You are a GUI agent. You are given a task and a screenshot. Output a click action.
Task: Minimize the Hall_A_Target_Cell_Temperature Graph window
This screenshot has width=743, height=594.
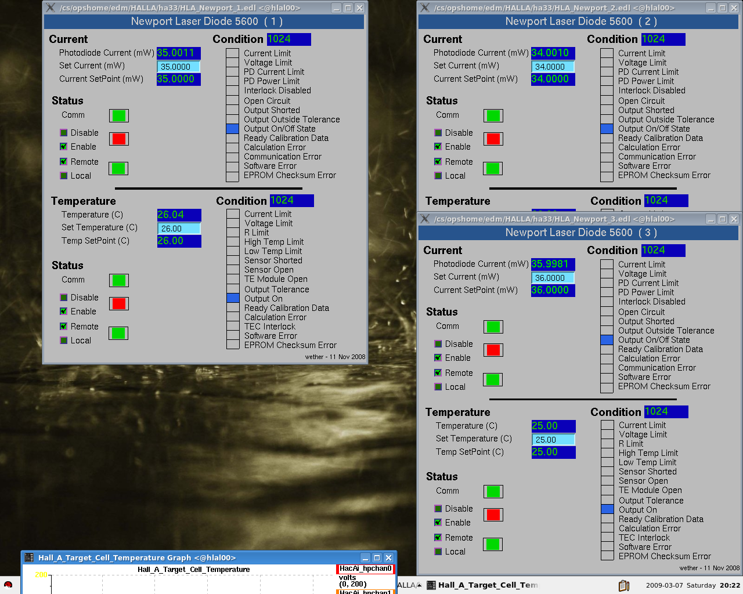(x=365, y=557)
